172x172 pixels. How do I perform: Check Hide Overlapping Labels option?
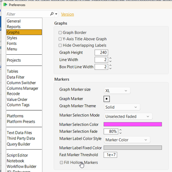point(60,45)
